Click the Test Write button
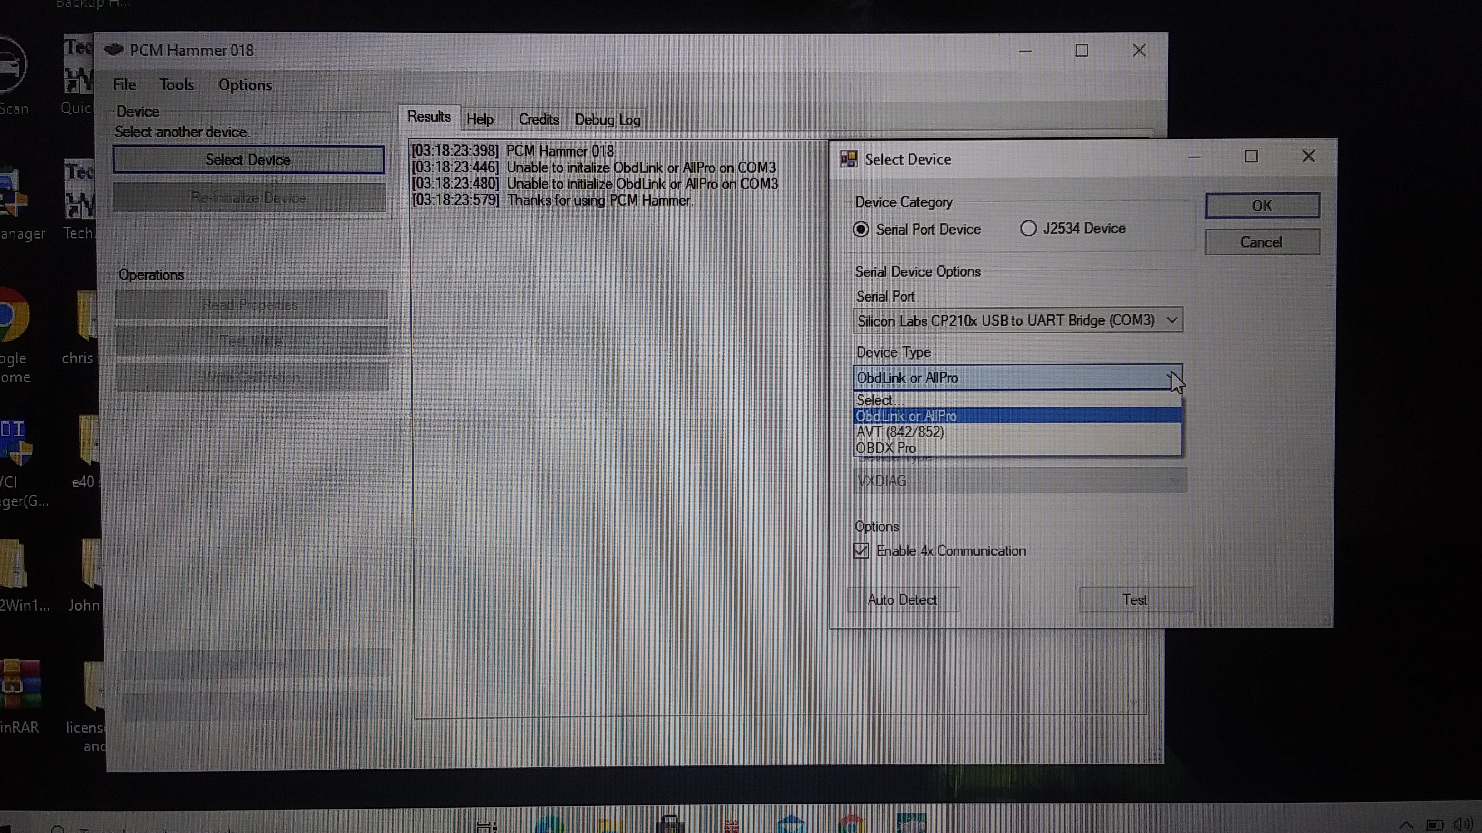This screenshot has height=833, width=1482. (252, 341)
